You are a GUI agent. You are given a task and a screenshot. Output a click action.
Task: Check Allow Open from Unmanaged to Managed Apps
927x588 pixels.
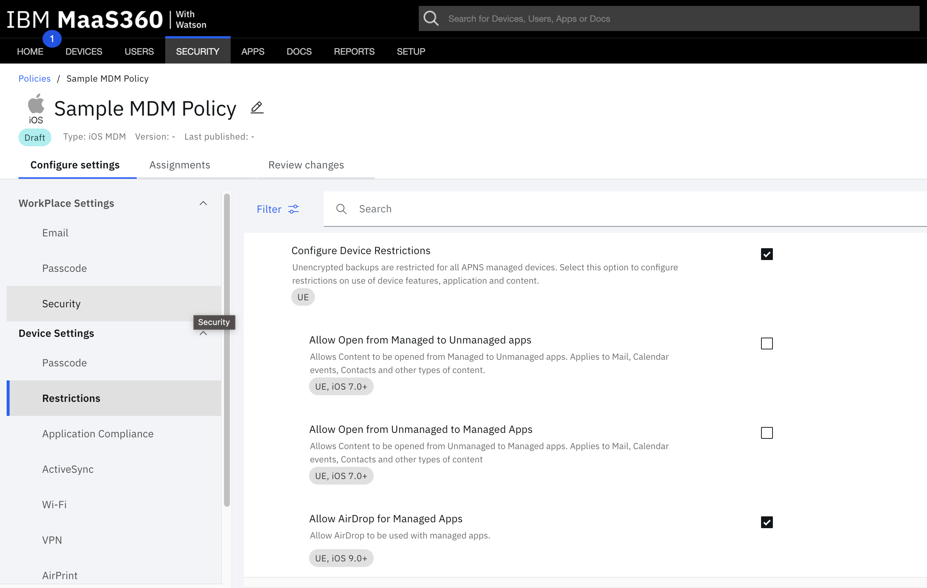[767, 433]
